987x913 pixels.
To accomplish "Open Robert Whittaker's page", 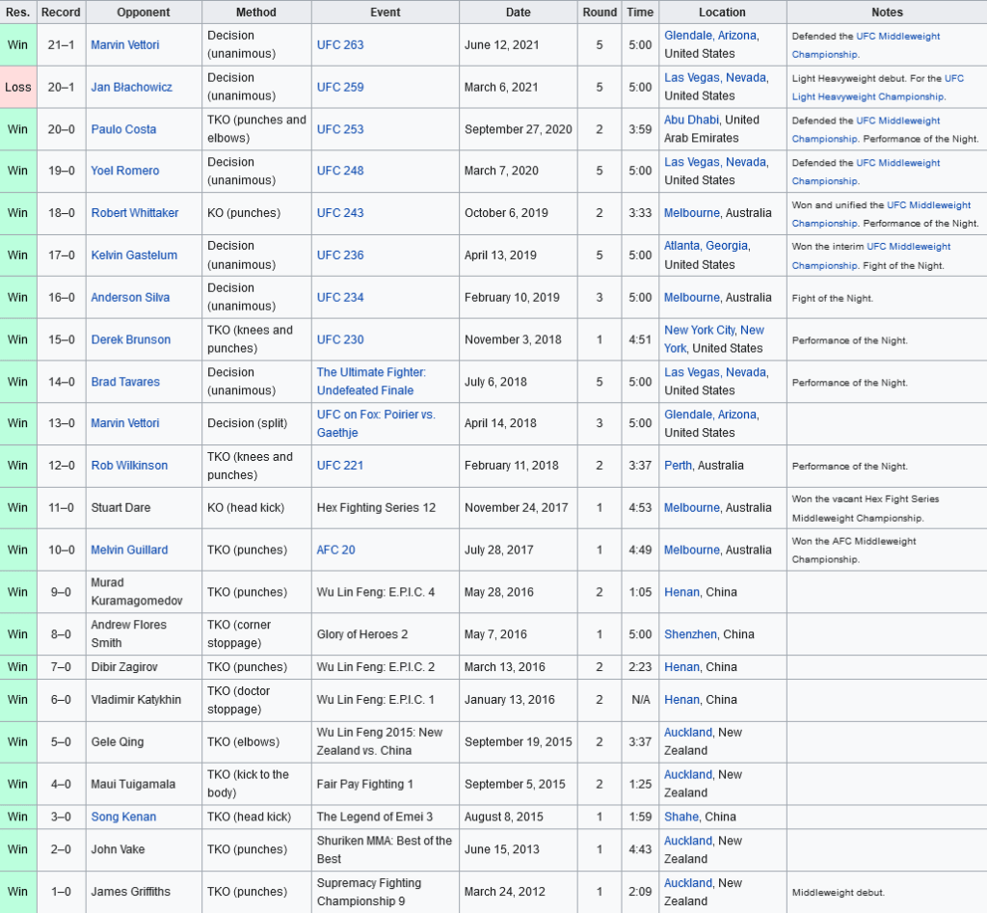I will (135, 213).
